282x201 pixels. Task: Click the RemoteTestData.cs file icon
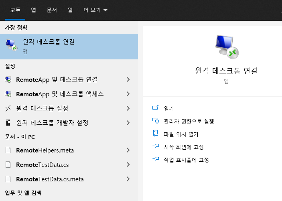[x=8, y=164]
